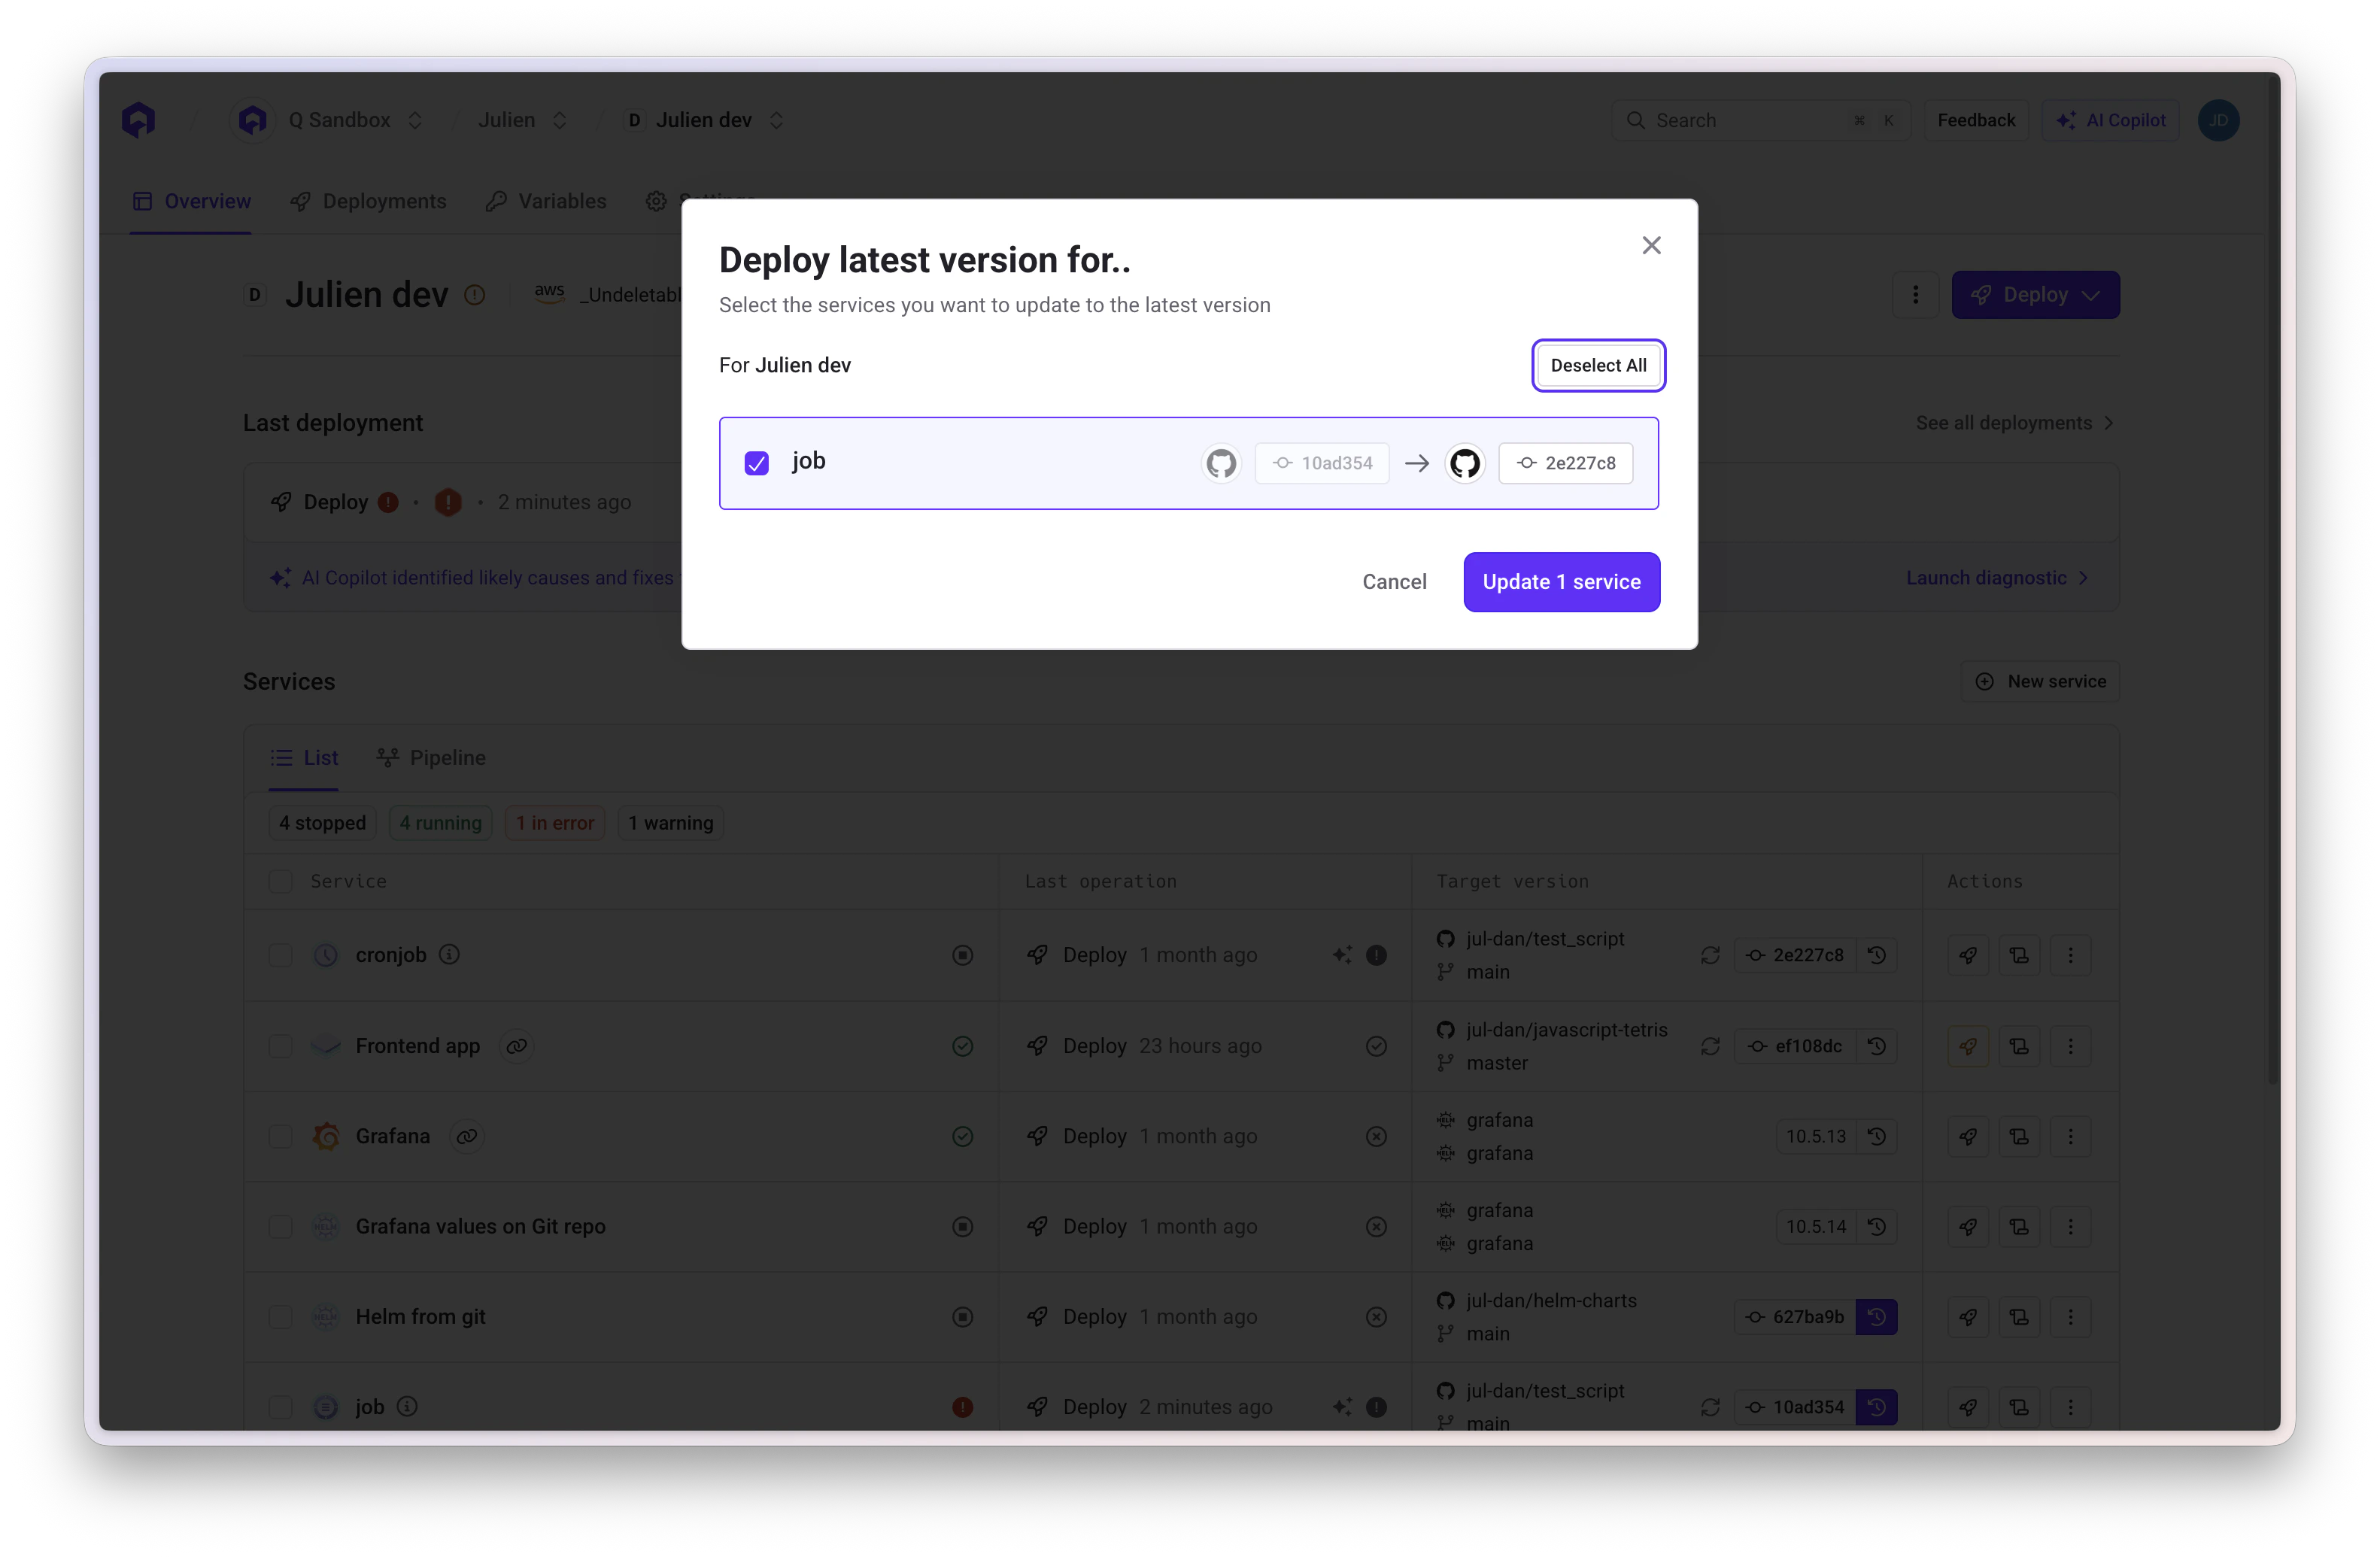Click deploy rocket action for cronjob

[x=1968, y=955]
